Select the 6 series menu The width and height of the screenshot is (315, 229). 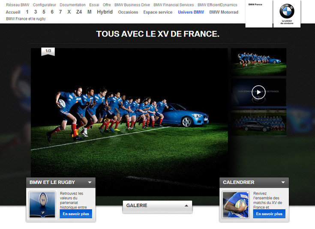tap(52, 12)
